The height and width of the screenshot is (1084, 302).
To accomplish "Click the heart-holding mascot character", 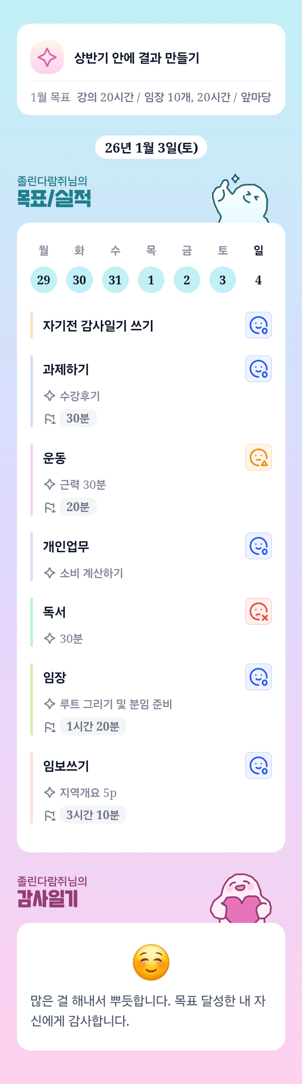I will coord(241,899).
